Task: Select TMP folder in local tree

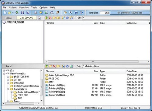Action: [x=20, y=98]
